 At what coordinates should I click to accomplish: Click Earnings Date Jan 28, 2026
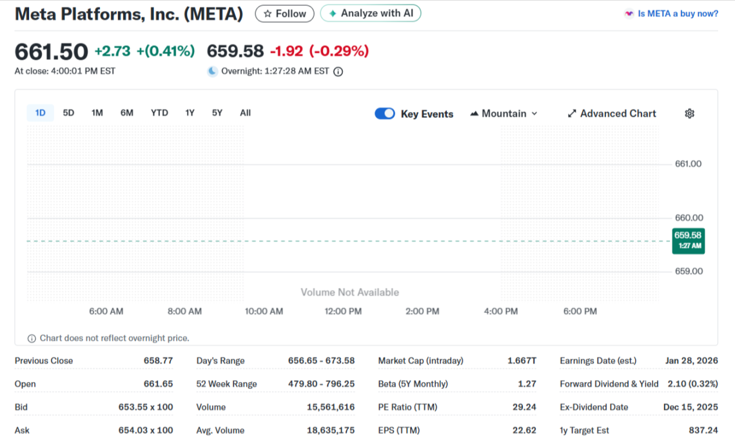pos(691,361)
